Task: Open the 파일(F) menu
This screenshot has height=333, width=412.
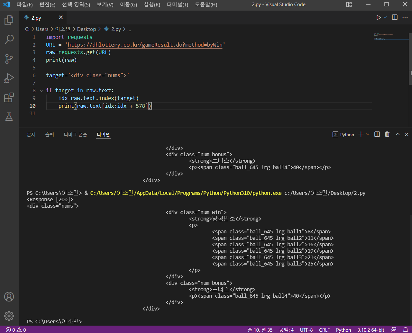Action: (x=25, y=4)
